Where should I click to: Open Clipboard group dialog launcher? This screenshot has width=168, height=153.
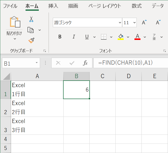45,51
